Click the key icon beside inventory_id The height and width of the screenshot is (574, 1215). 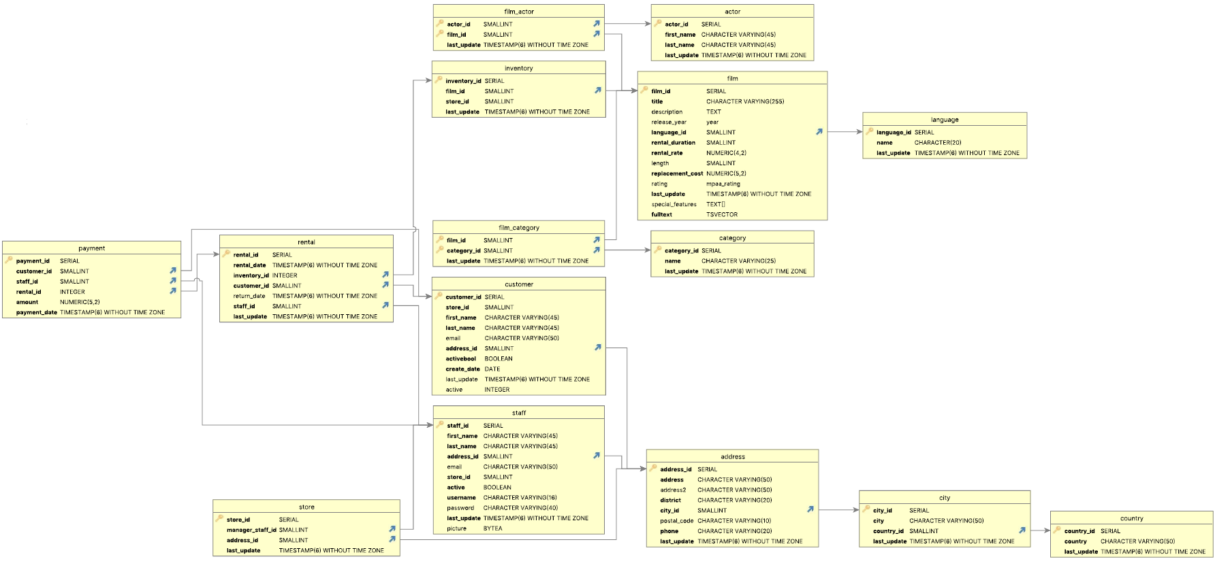[439, 80]
